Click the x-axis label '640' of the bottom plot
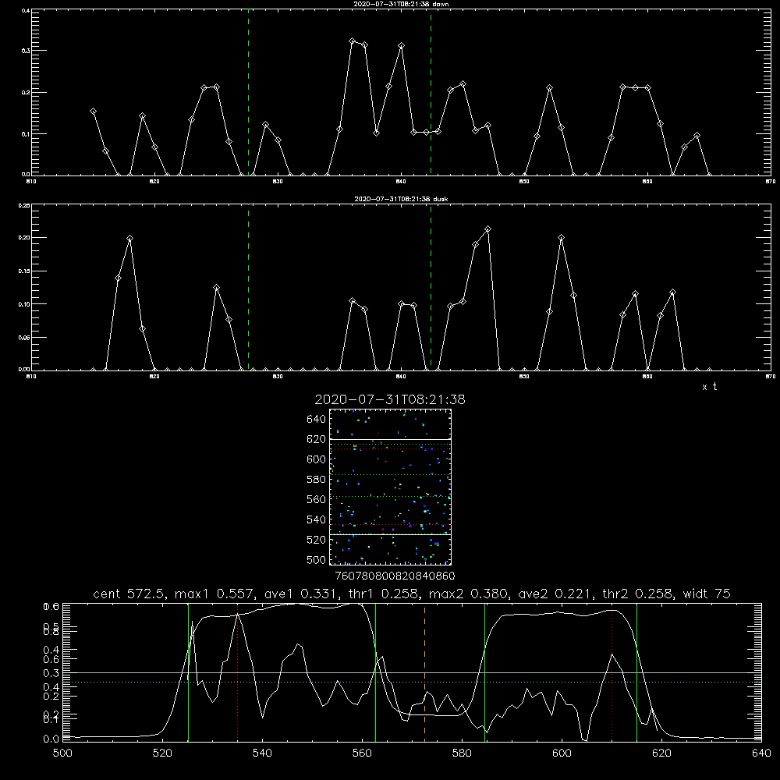The image size is (780, 780). point(761,753)
